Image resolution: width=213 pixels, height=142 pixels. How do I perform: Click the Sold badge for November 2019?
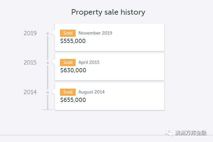click(x=68, y=33)
